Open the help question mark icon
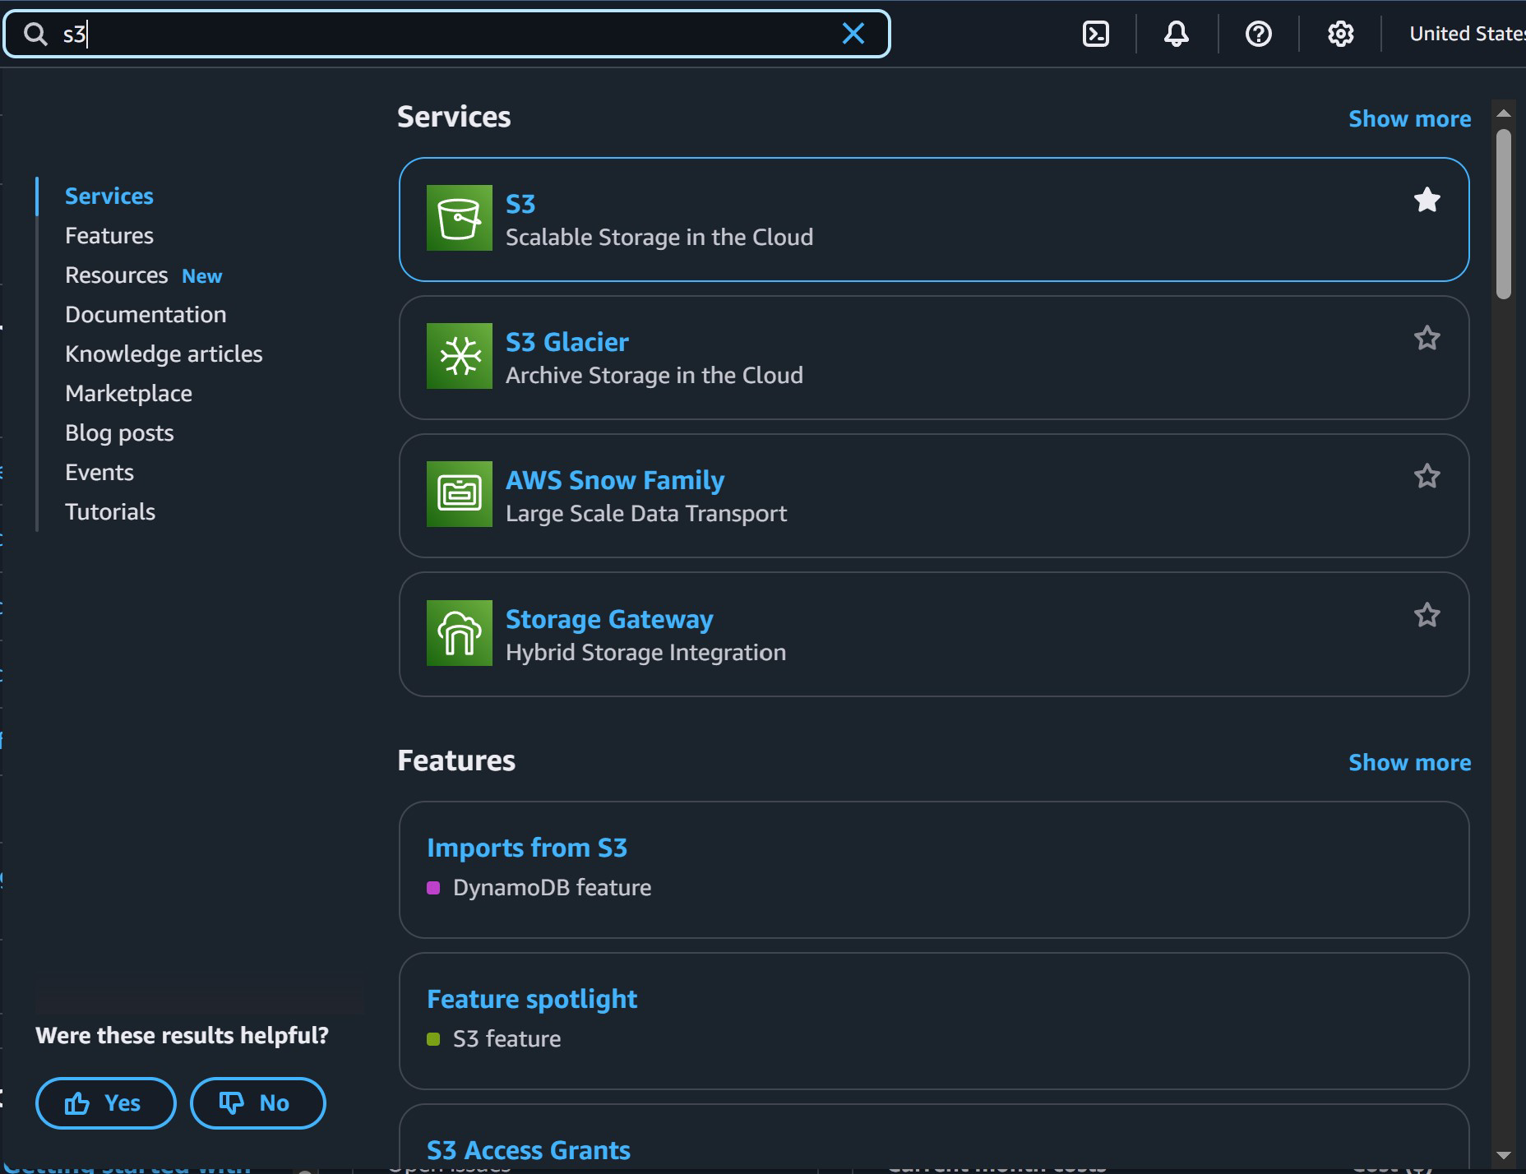This screenshot has width=1526, height=1174. coord(1258,34)
